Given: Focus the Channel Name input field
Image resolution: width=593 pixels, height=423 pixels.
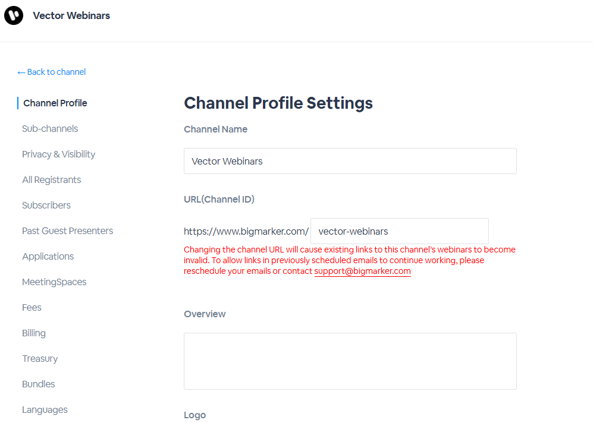Looking at the screenshot, I should 350,161.
